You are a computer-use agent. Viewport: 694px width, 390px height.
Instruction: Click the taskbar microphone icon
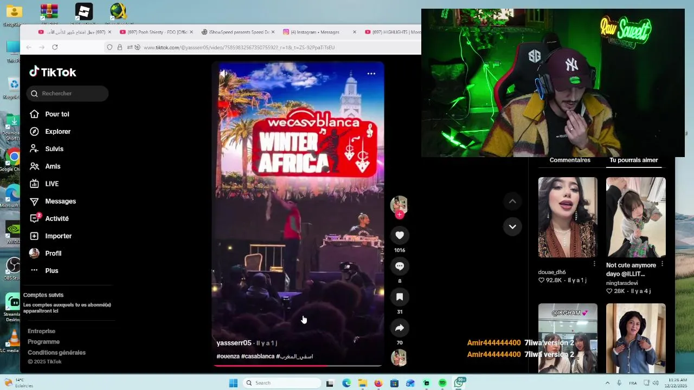tap(619, 383)
